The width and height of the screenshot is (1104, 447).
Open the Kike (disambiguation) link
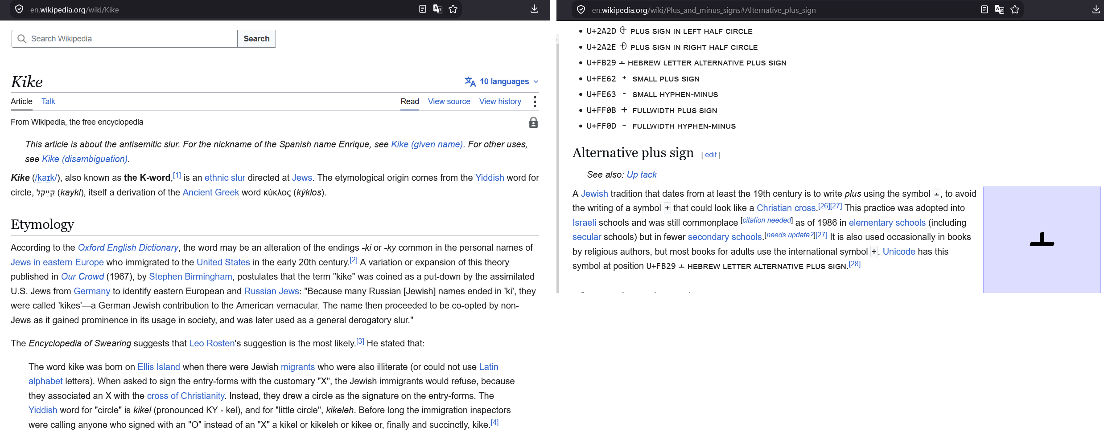(x=85, y=159)
